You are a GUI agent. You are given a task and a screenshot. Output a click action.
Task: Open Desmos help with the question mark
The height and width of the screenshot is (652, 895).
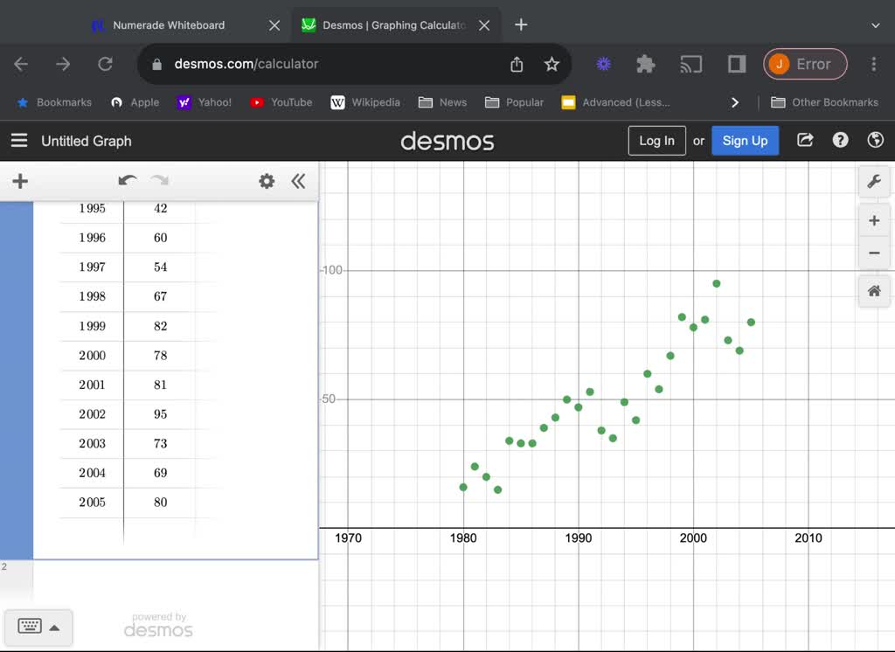coord(840,140)
